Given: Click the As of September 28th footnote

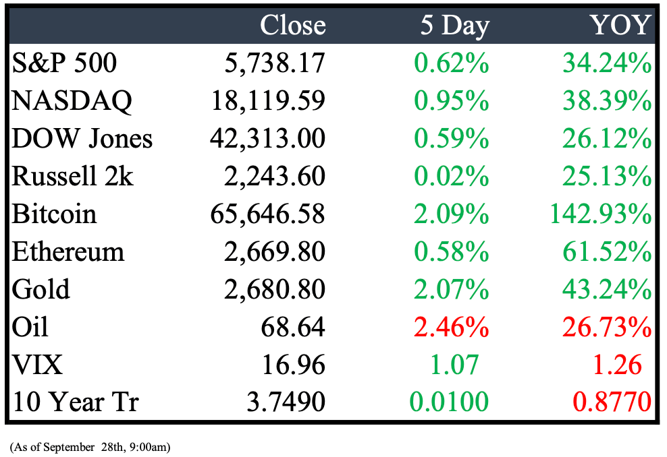Looking at the screenshot, I should click(x=90, y=447).
